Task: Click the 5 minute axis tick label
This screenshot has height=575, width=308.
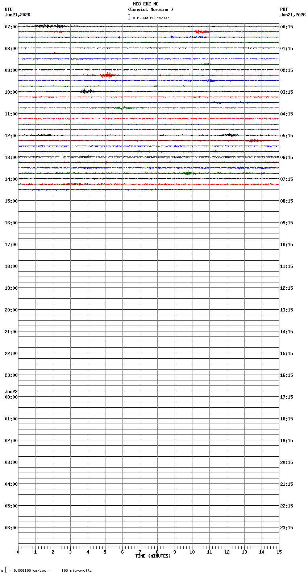Action: (x=105, y=552)
